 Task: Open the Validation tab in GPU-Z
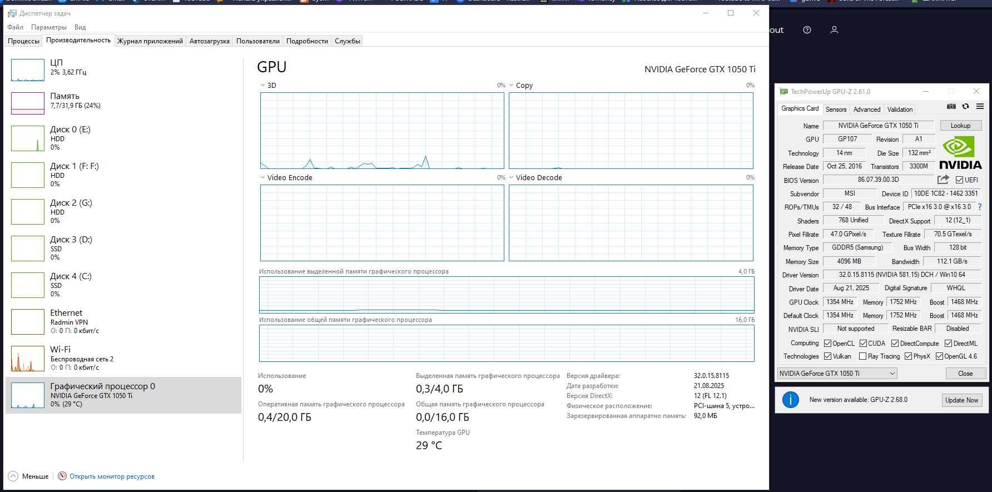[x=900, y=110]
